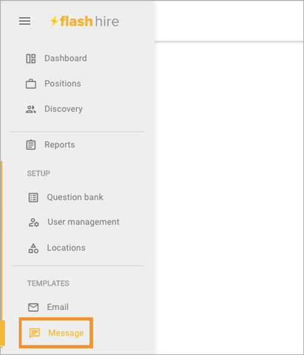Click the flash hire logo
The image size is (304, 355).
coord(85,21)
